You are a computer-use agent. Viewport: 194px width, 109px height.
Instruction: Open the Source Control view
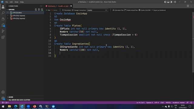[3, 31]
